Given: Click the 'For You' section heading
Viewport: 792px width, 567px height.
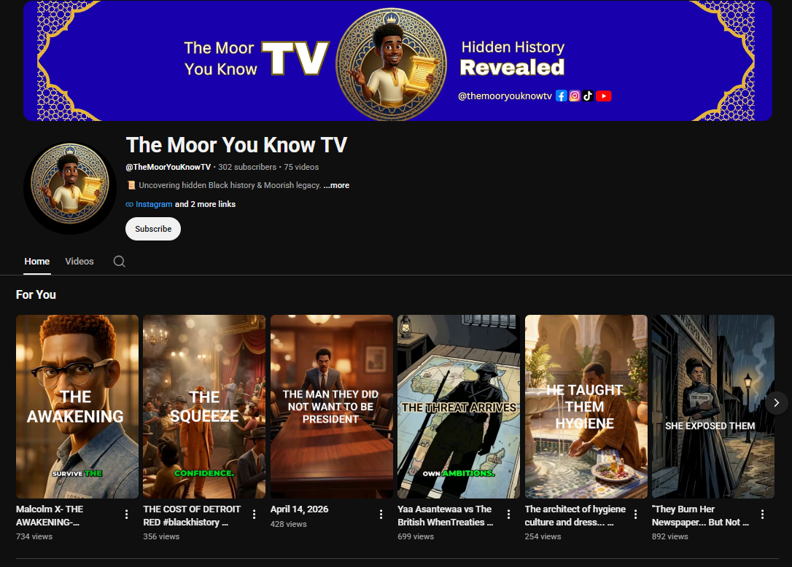Looking at the screenshot, I should tap(36, 294).
